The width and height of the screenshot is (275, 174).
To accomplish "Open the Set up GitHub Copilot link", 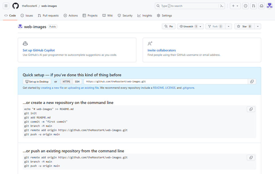I will coord(39,50).
